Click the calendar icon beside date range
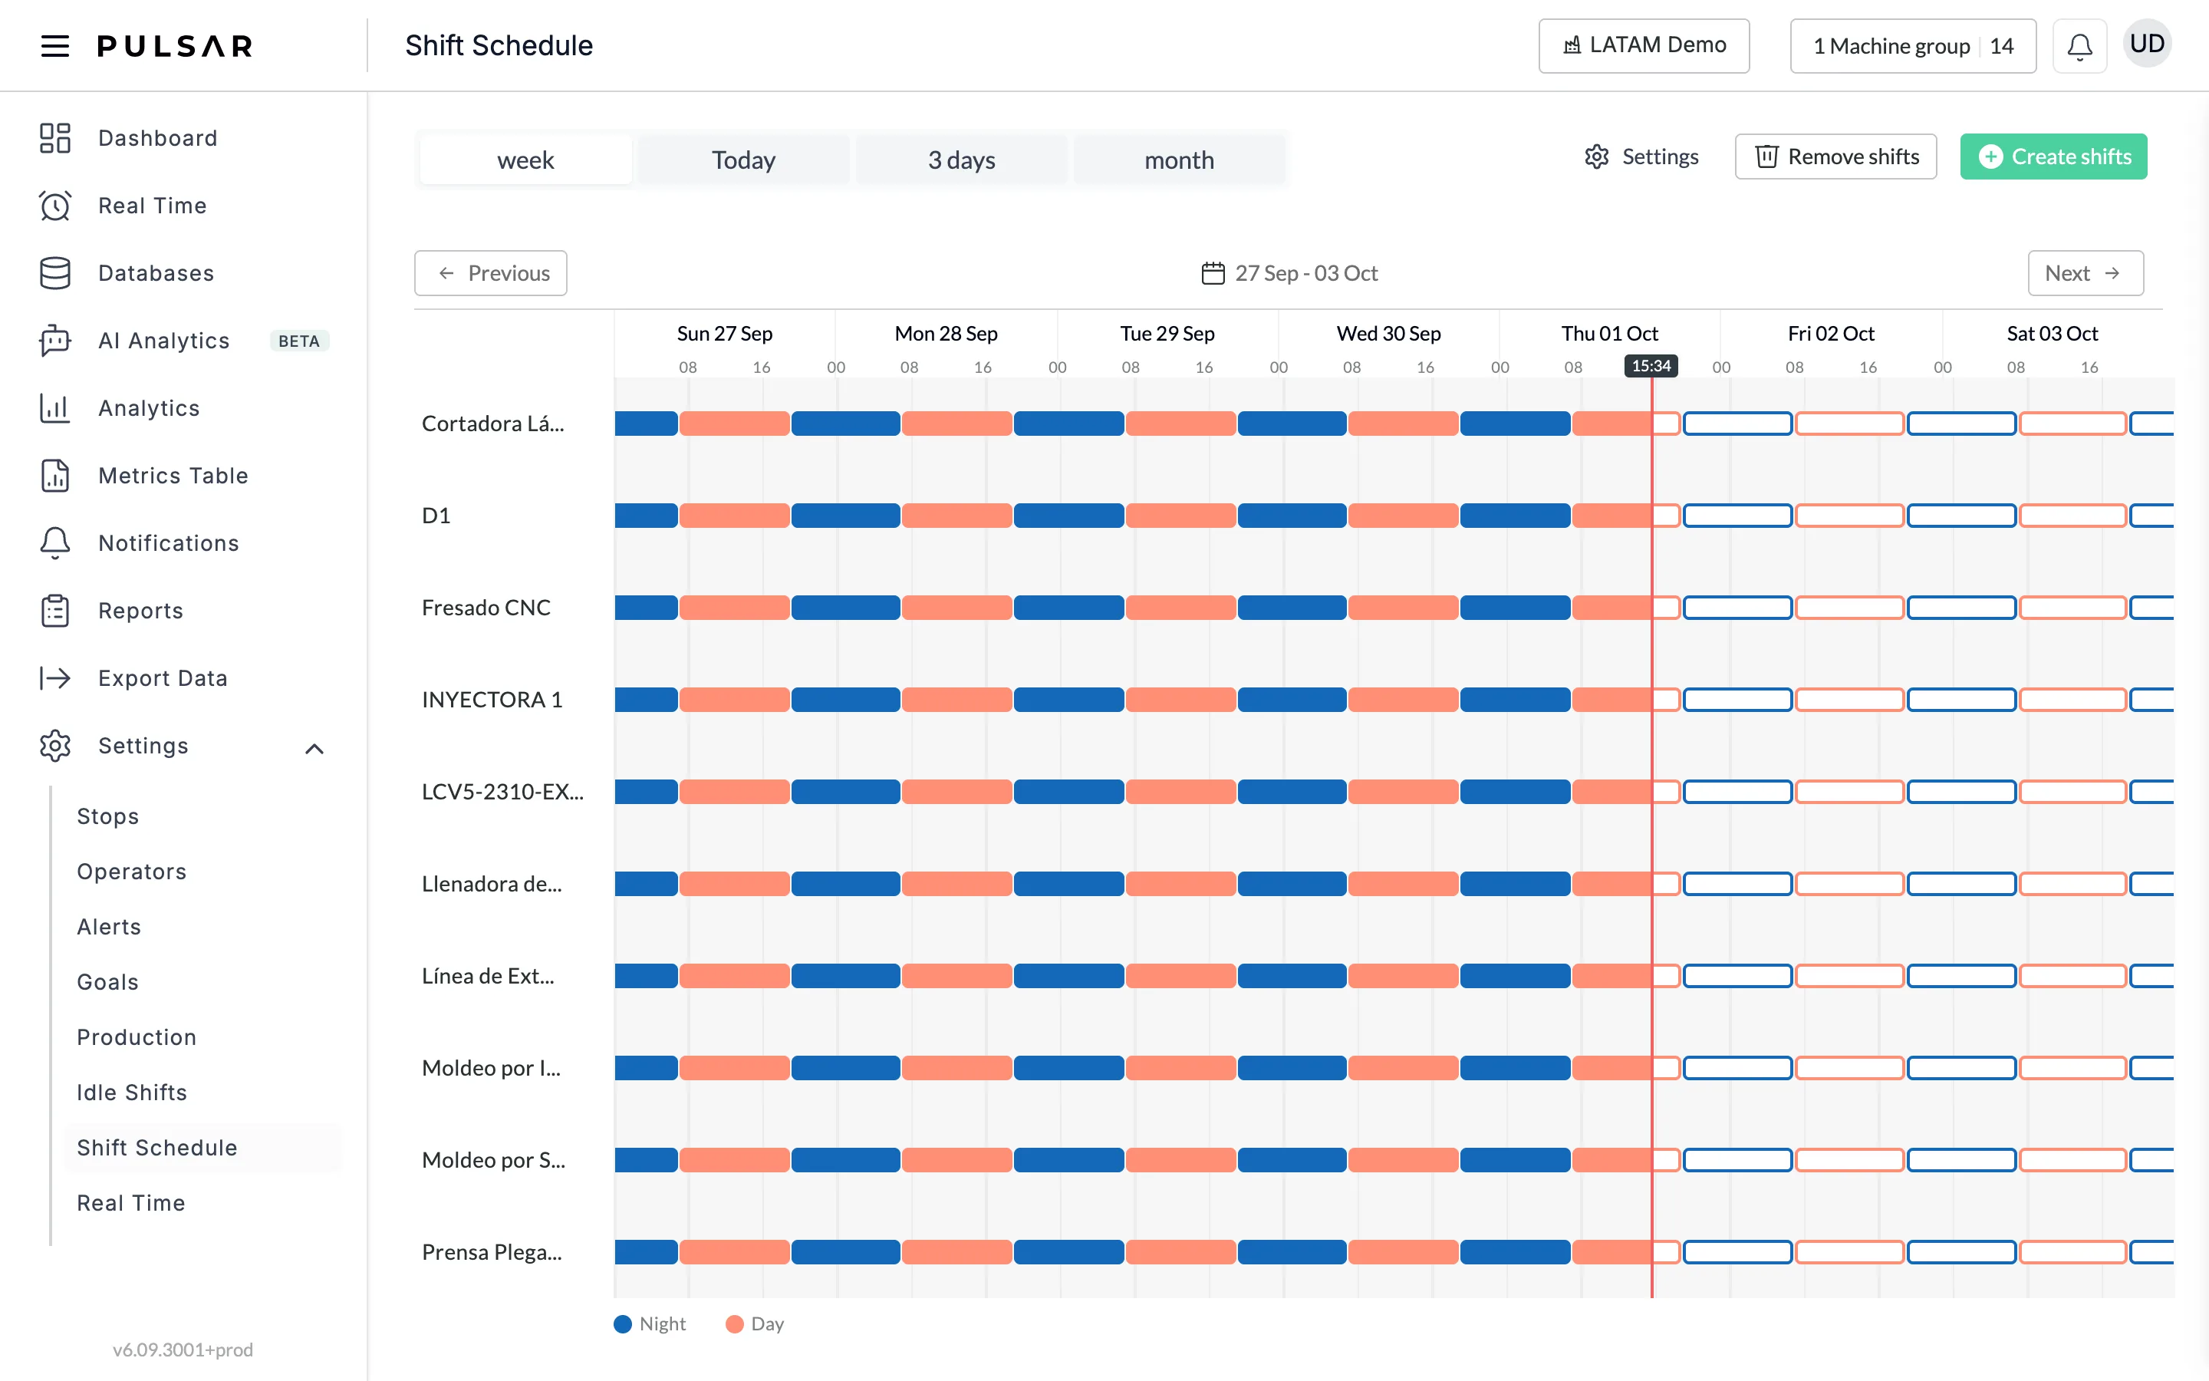Image resolution: width=2209 pixels, height=1381 pixels. 1212,273
